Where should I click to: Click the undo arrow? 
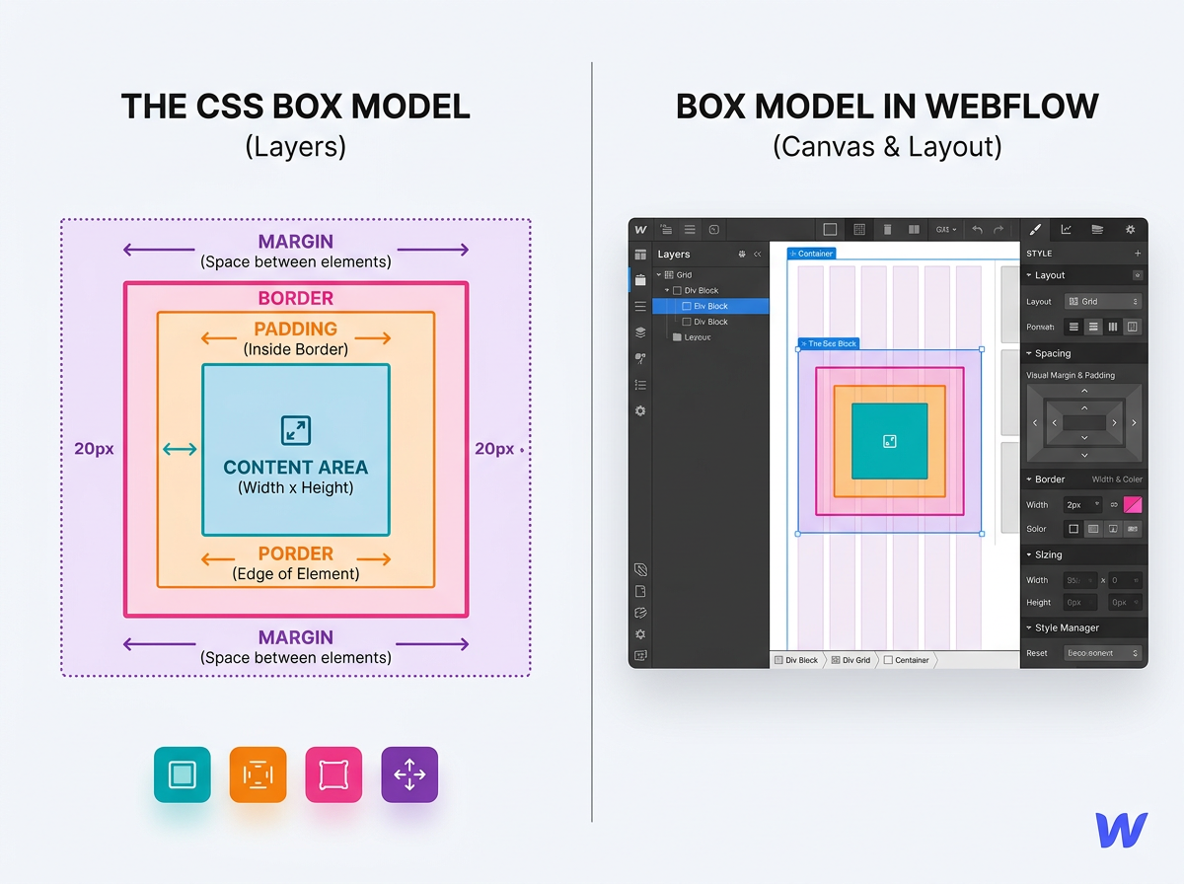click(977, 229)
